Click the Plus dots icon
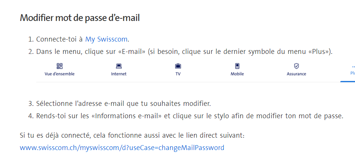355x162 pixels. pos(353,67)
